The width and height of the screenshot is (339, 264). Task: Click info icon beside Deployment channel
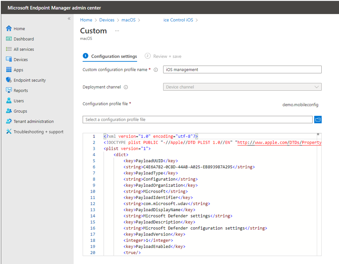(x=126, y=87)
